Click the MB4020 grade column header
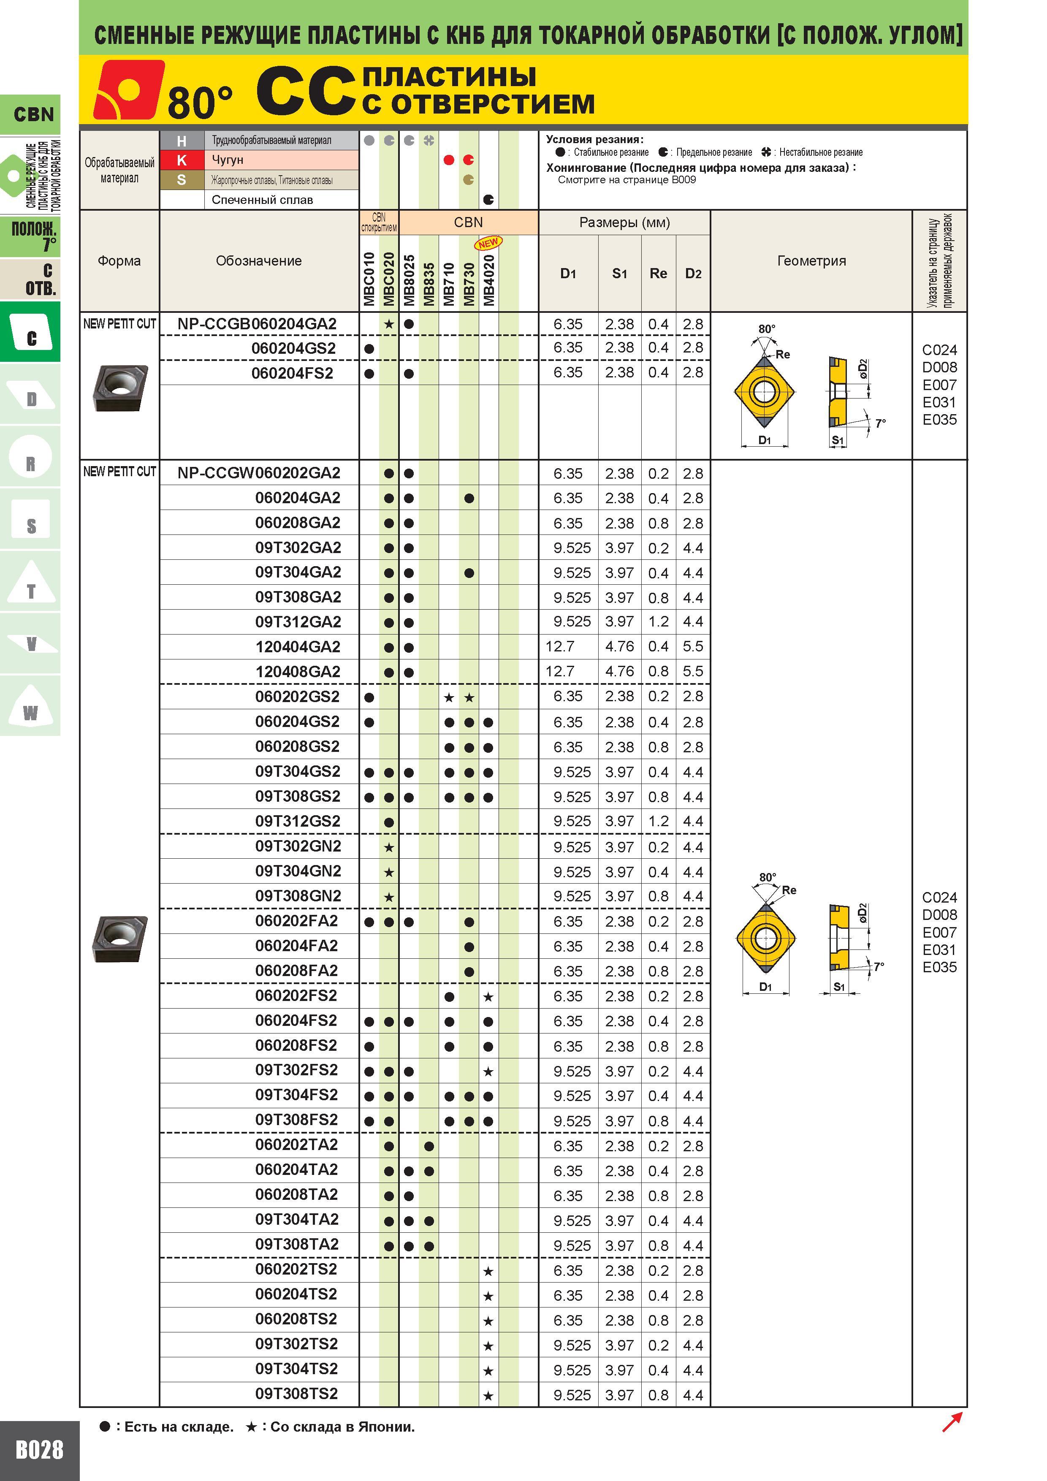 pos(489,280)
